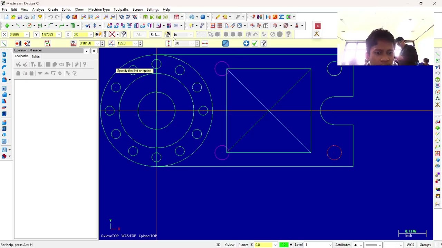The height and width of the screenshot is (248, 442).
Task: Click the Attributes button in status bar
Action: pos(343,245)
